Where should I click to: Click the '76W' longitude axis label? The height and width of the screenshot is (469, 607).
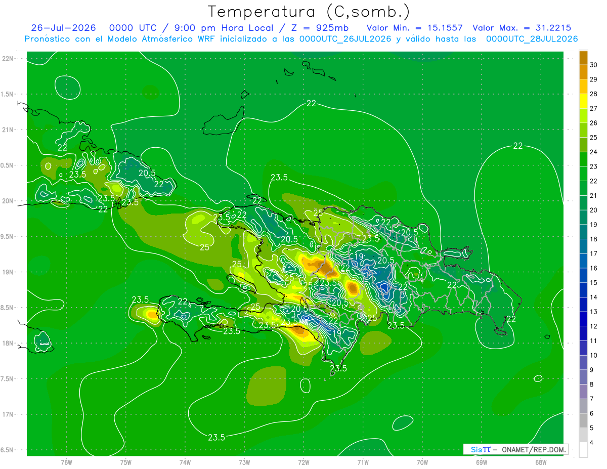[x=66, y=462]
